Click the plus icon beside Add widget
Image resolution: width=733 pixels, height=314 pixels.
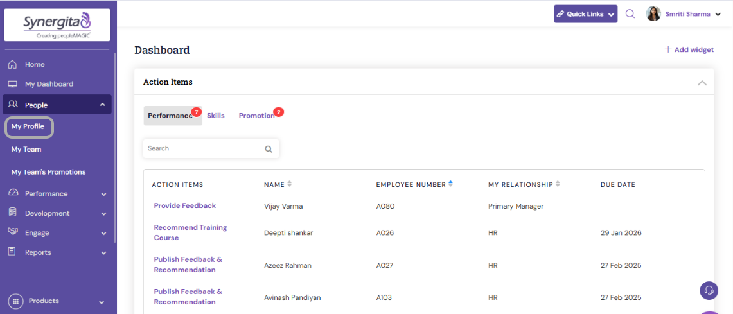pos(668,49)
